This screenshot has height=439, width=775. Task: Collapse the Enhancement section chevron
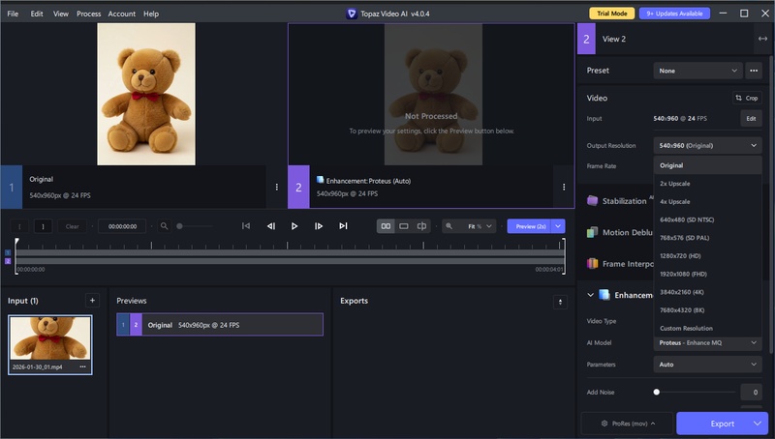point(590,295)
